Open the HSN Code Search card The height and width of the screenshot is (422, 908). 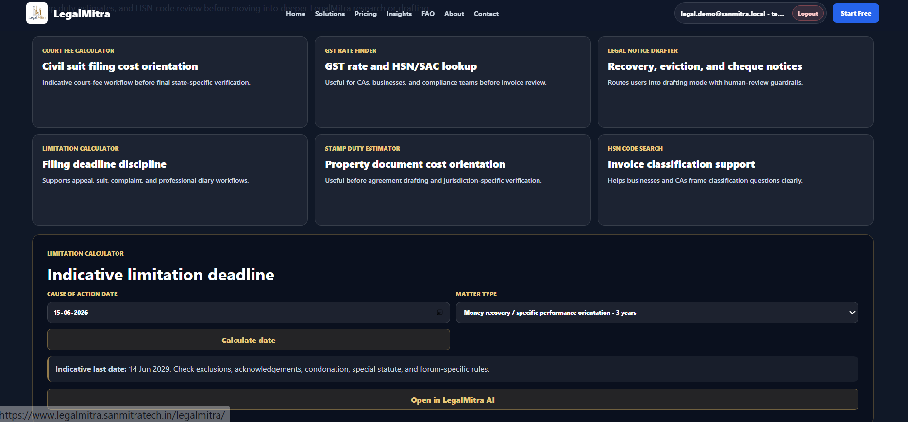tap(736, 180)
